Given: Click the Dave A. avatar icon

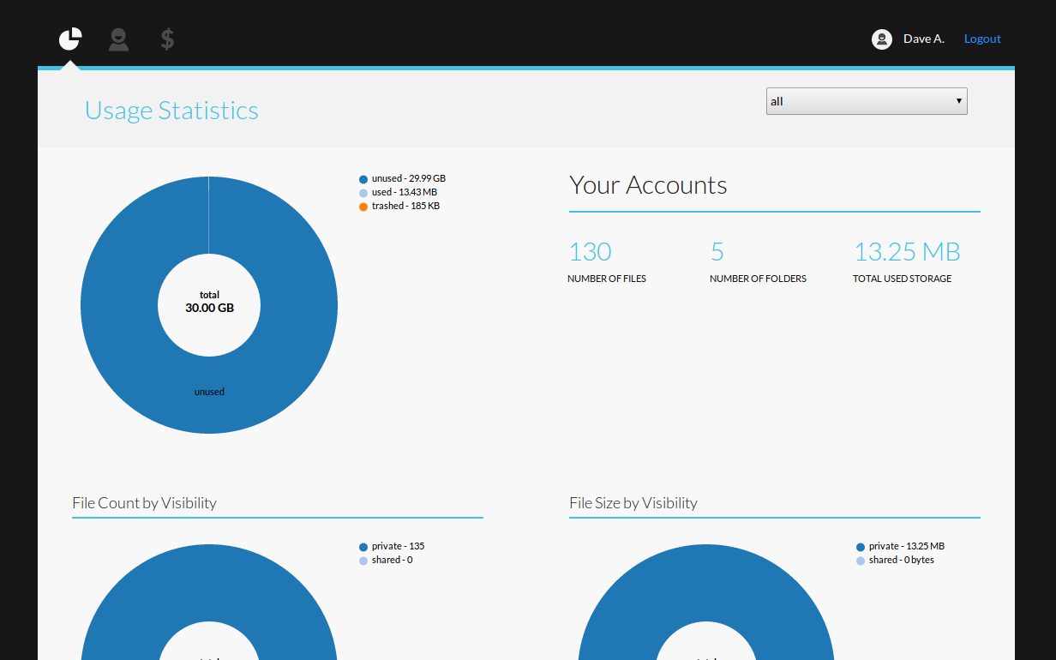Looking at the screenshot, I should coord(882,39).
